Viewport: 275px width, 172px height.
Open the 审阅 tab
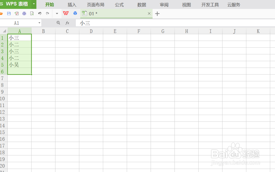click(x=164, y=5)
